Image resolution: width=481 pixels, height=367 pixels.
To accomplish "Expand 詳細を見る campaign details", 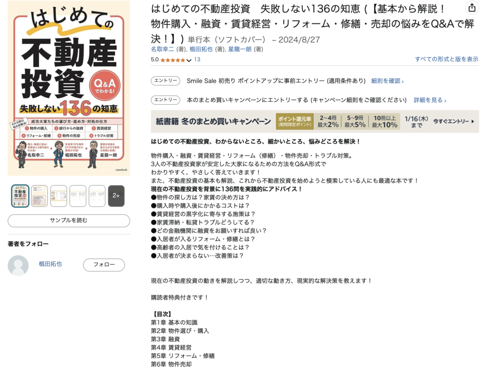I will click(430, 100).
